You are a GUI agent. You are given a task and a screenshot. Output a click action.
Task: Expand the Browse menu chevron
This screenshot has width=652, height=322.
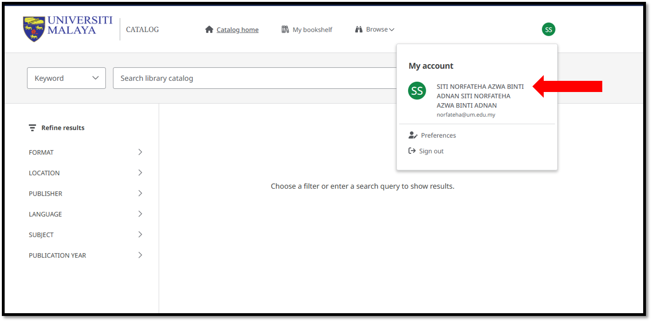(392, 30)
